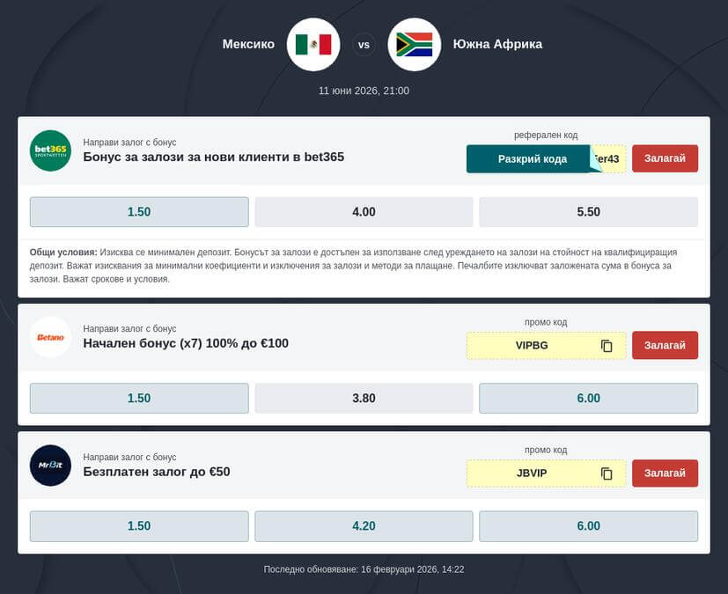Open Betano welcome bonus title link
This screenshot has height=594, width=728.
(x=186, y=344)
